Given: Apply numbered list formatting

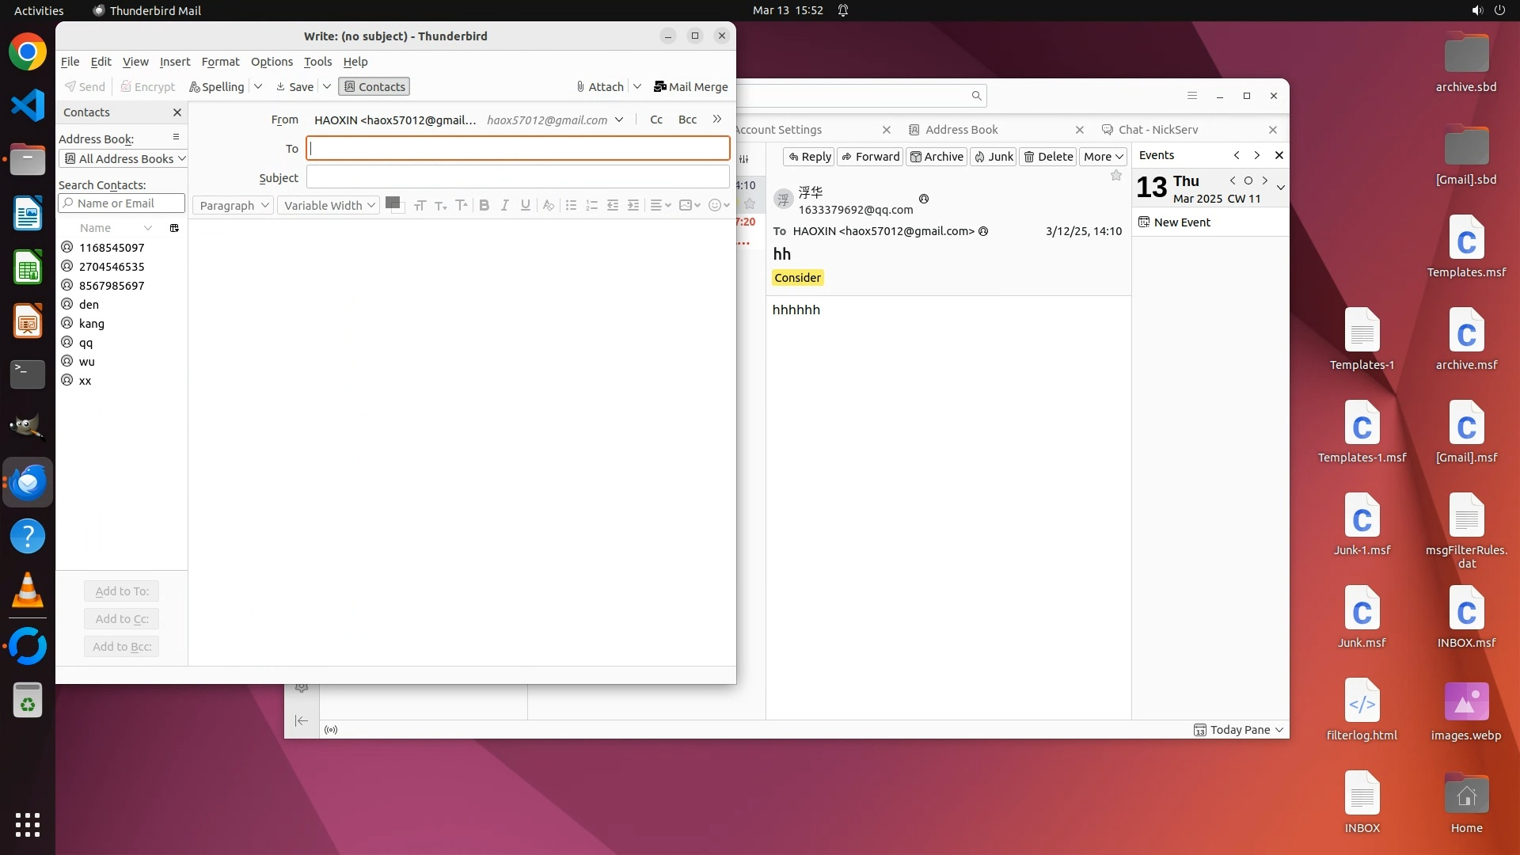Looking at the screenshot, I should (591, 205).
